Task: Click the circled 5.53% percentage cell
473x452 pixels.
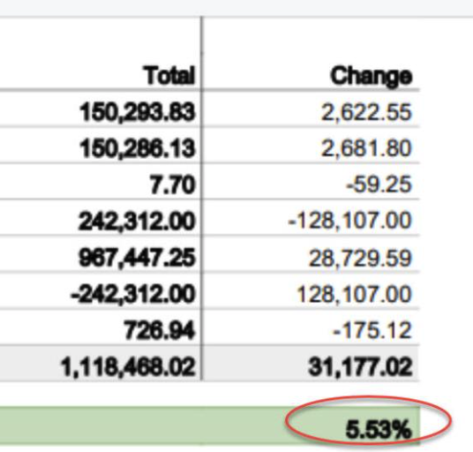Action: point(379,429)
